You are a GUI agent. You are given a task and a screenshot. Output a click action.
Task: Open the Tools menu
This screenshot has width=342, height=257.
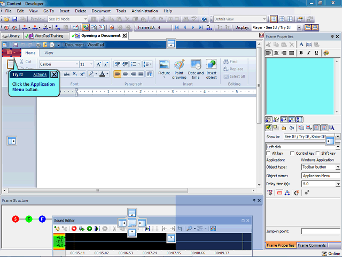121,11
